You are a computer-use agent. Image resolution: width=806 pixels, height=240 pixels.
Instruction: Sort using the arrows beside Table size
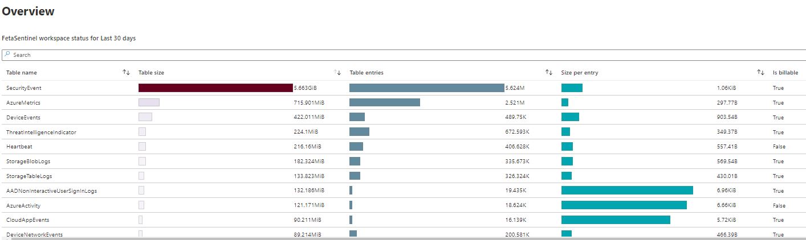(x=337, y=72)
